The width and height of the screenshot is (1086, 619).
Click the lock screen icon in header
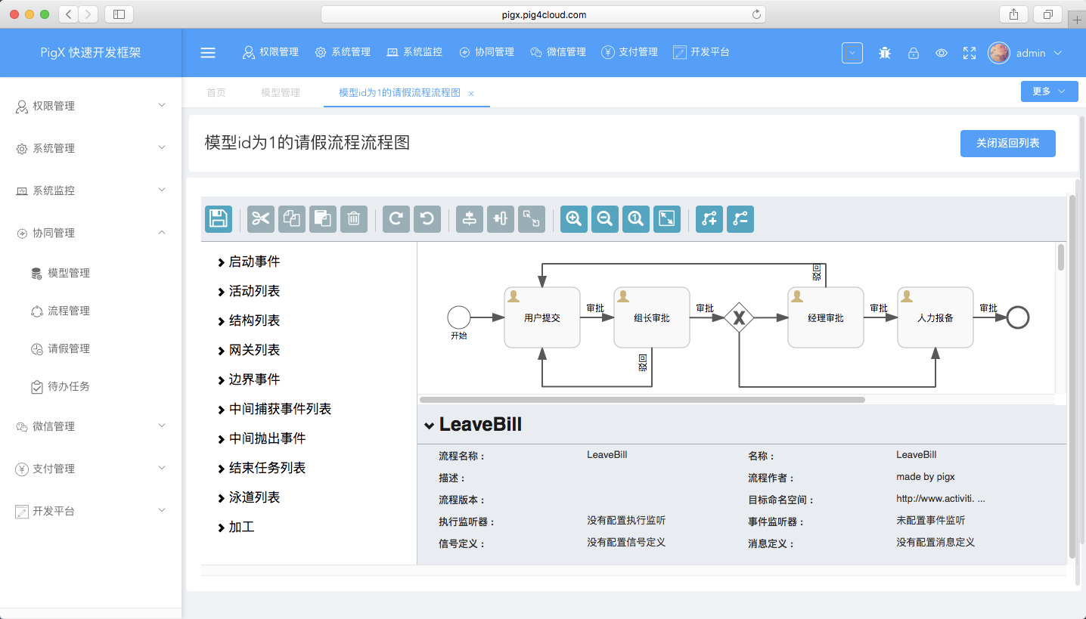click(914, 53)
